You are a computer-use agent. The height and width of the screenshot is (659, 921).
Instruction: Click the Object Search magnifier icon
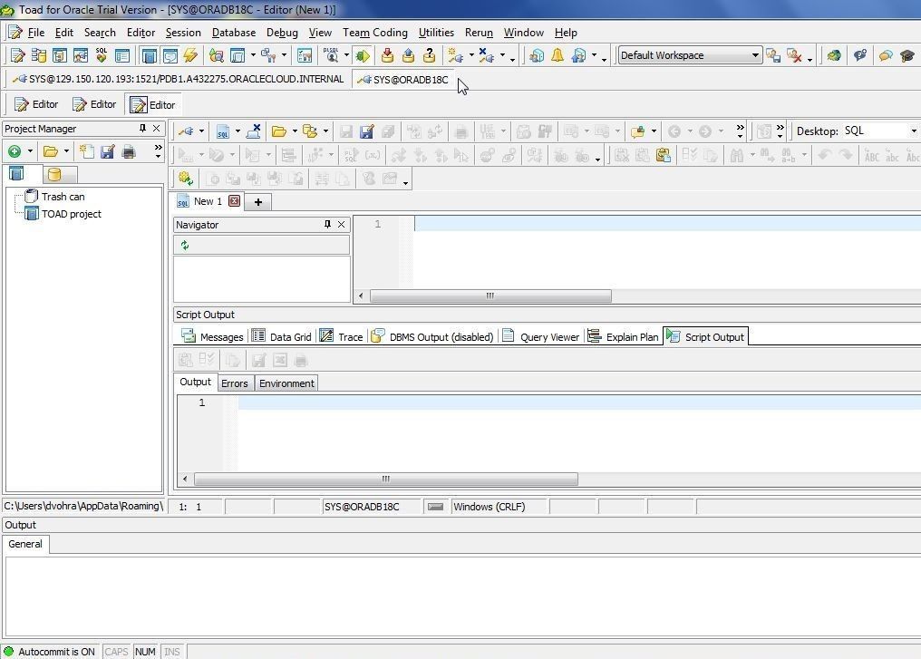point(216,56)
